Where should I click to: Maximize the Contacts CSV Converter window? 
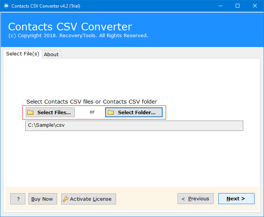click(x=238, y=6)
